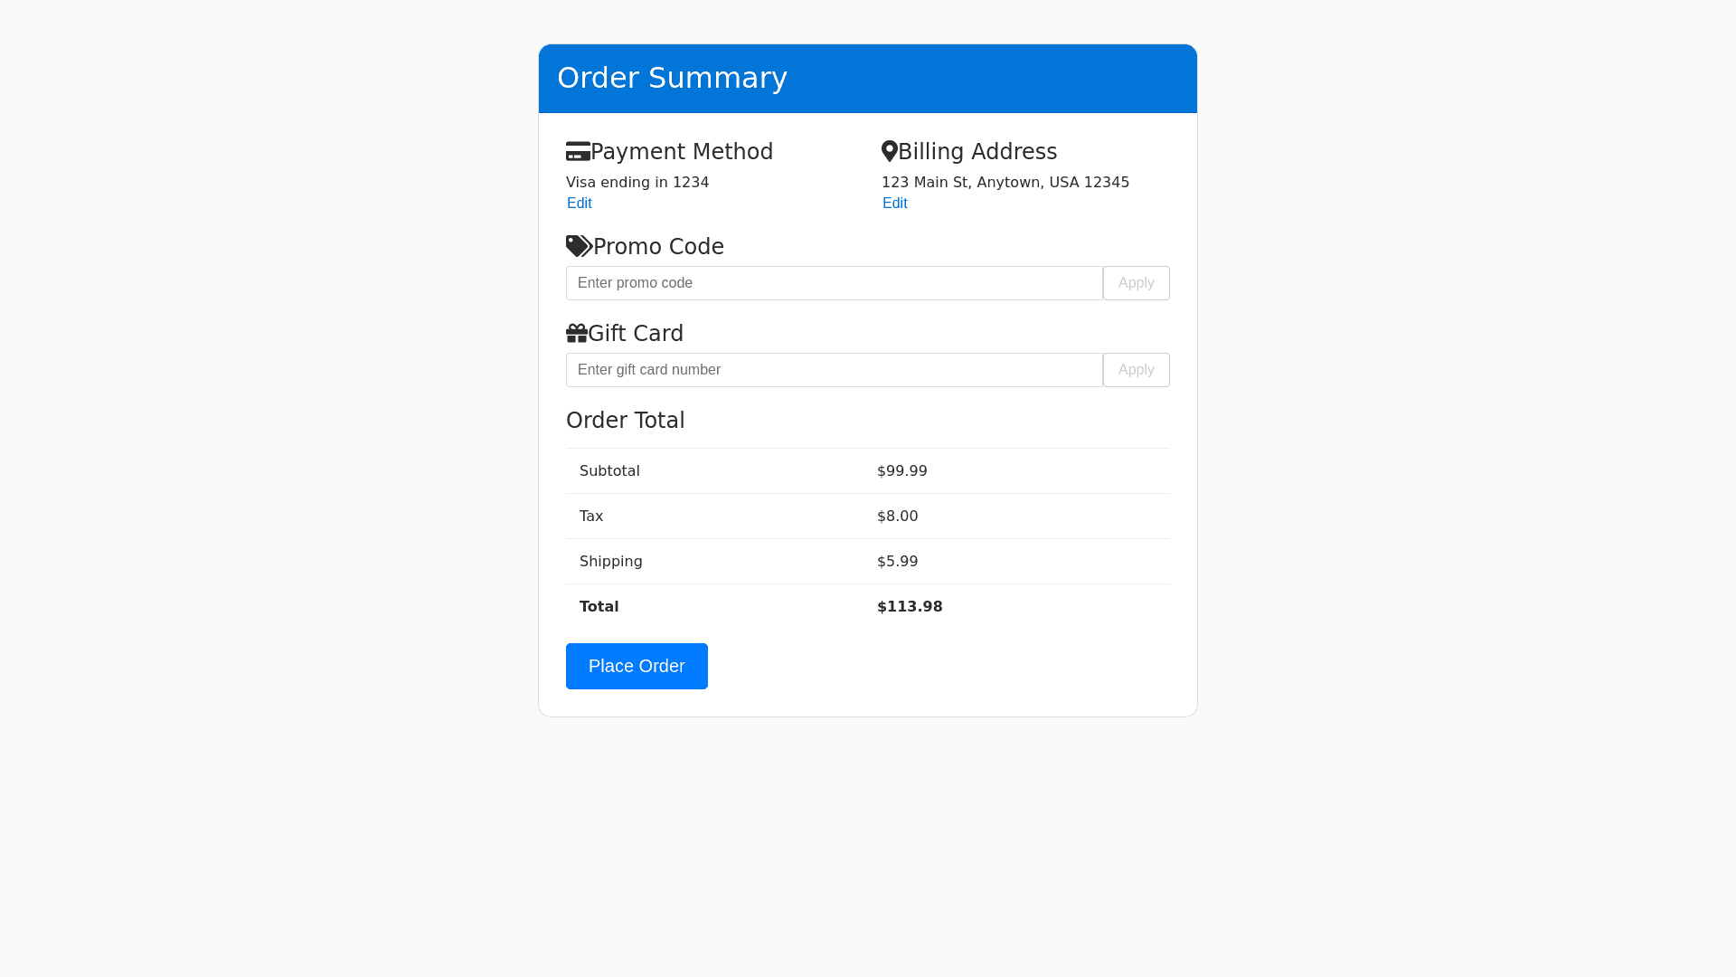This screenshot has height=977, width=1736.
Task: Click the 123 Main St address text
Action: (1005, 182)
